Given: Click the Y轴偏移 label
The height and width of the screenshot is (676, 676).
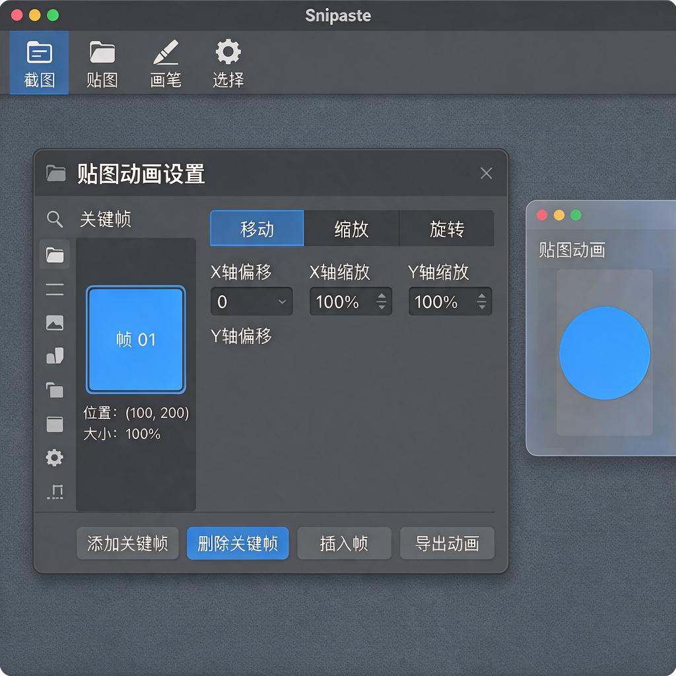Looking at the screenshot, I should pyautogui.click(x=242, y=336).
